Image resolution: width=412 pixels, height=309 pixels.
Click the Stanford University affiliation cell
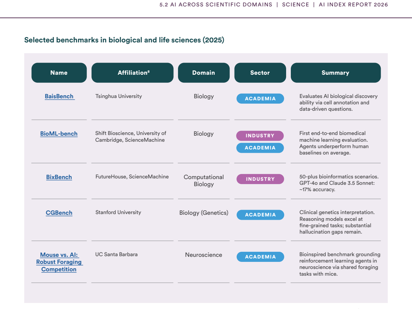tap(118, 212)
